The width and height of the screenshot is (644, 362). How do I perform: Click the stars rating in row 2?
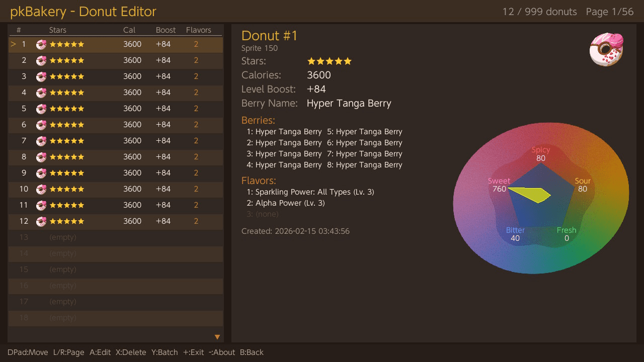coord(67,60)
